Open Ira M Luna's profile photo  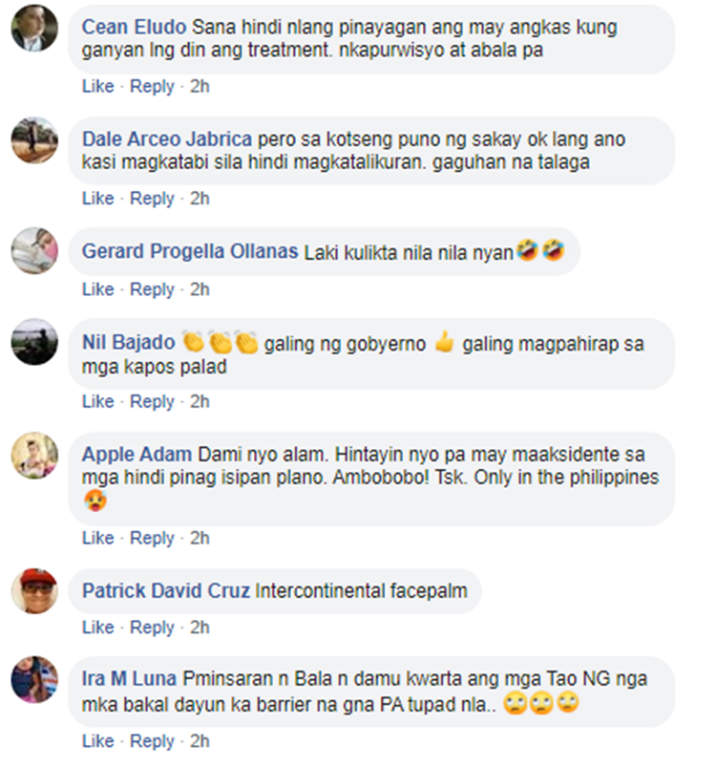click(34, 679)
